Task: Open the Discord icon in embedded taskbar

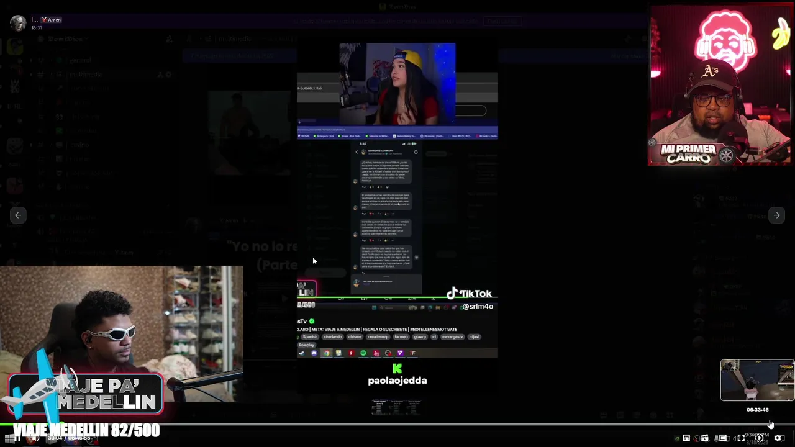Action: click(314, 353)
